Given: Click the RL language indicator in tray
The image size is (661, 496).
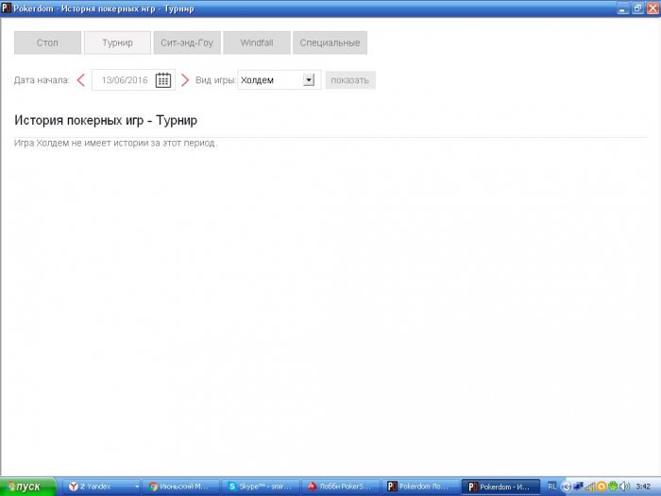Looking at the screenshot, I should pos(551,487).
